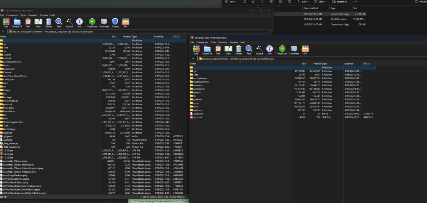Screen dimensions: 427x203
Task: Click Add icon in shaonv.rar window
Action: [x=6, y=22]
